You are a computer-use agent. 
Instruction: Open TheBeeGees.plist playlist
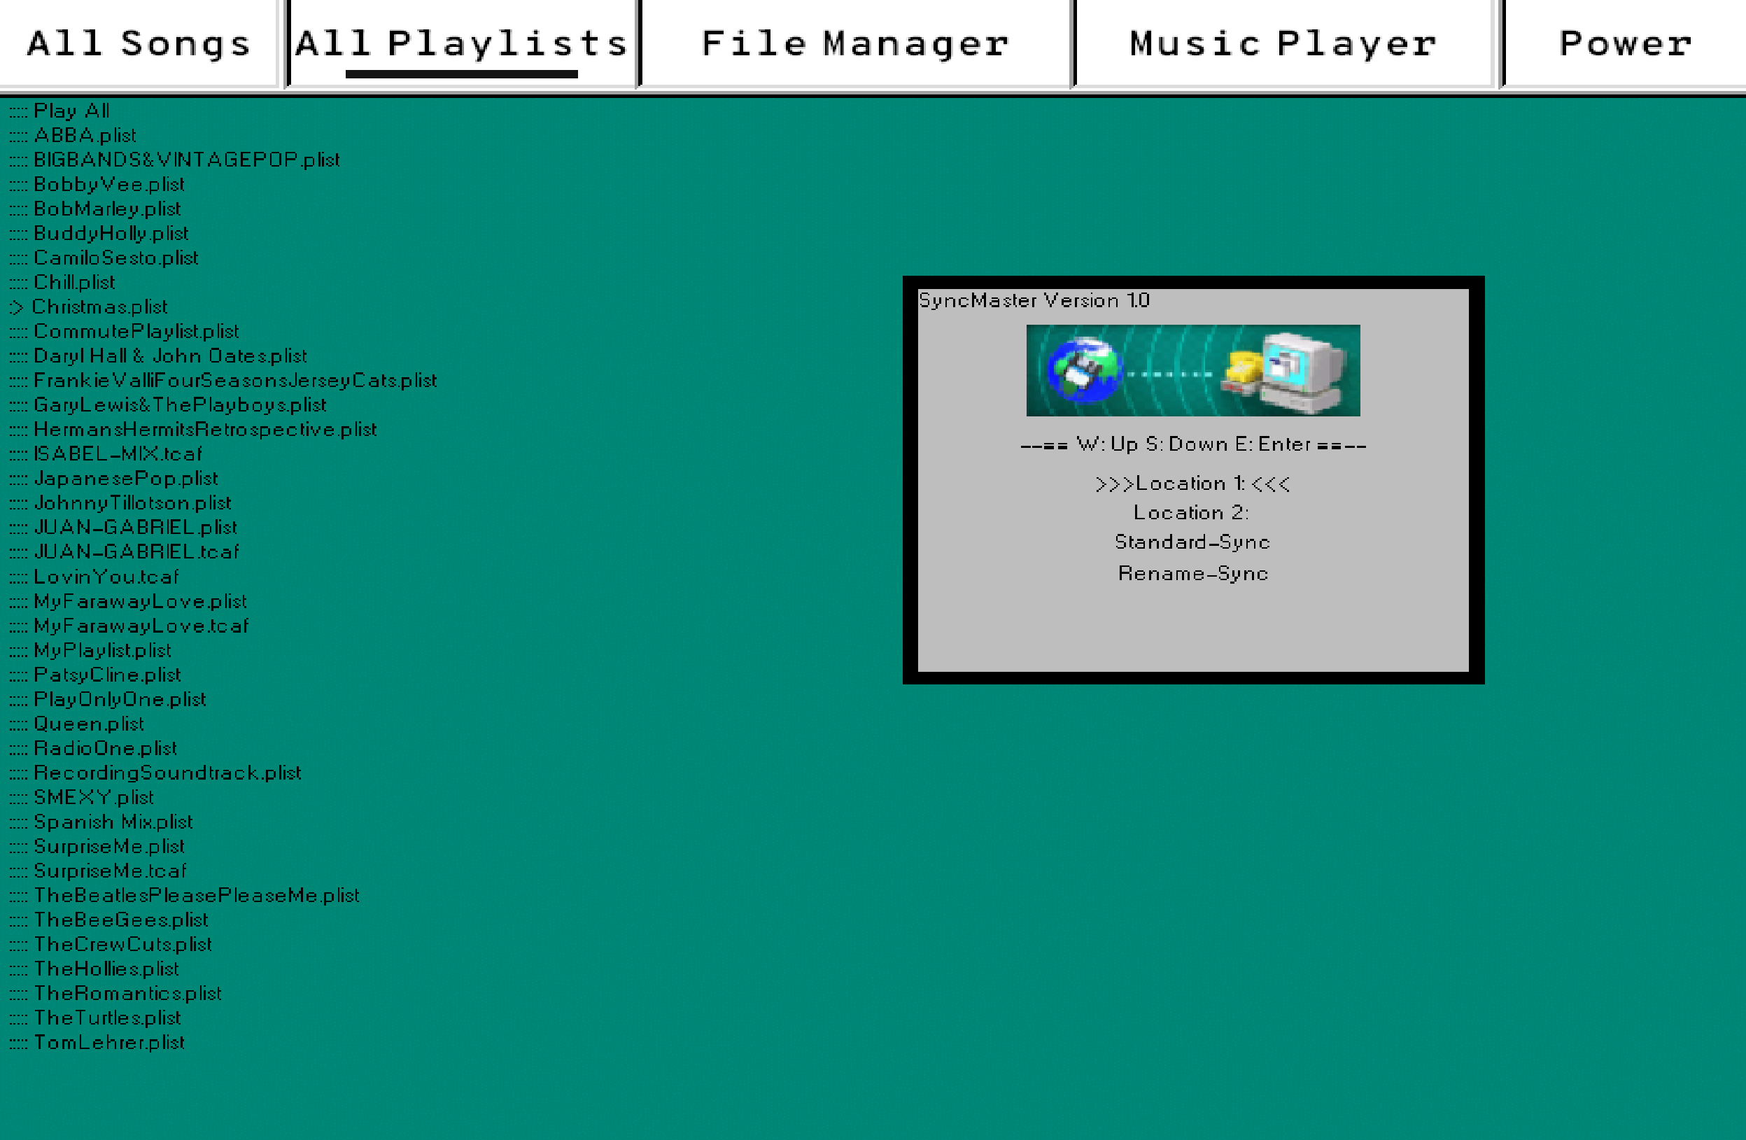click(x=121, y=920)
